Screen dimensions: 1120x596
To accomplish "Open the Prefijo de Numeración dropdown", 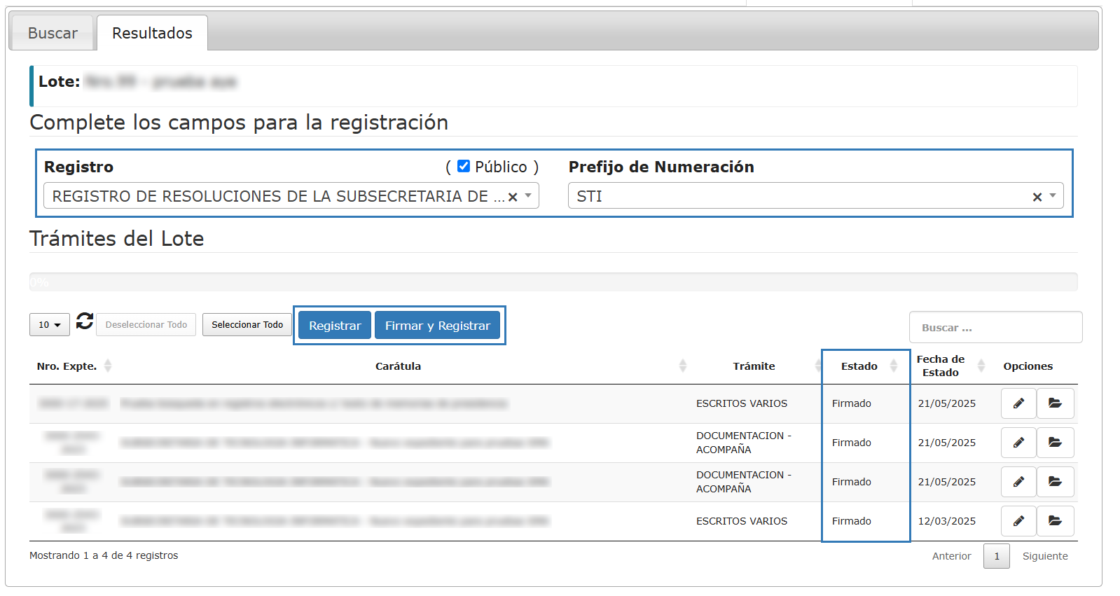I will click(x=1053, y=196).
